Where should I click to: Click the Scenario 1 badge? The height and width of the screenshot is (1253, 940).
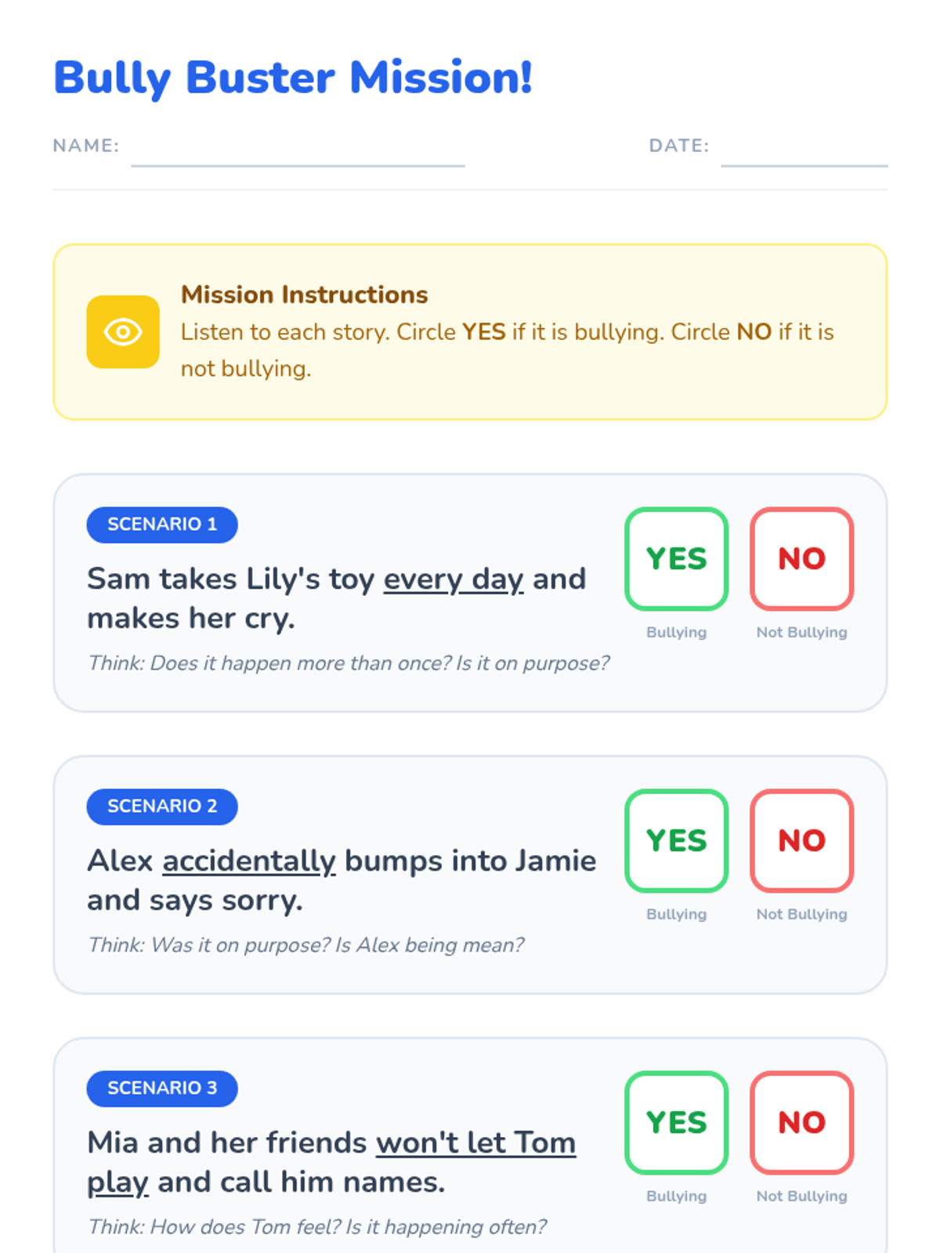pyautogui.click(x=162, y=525)
